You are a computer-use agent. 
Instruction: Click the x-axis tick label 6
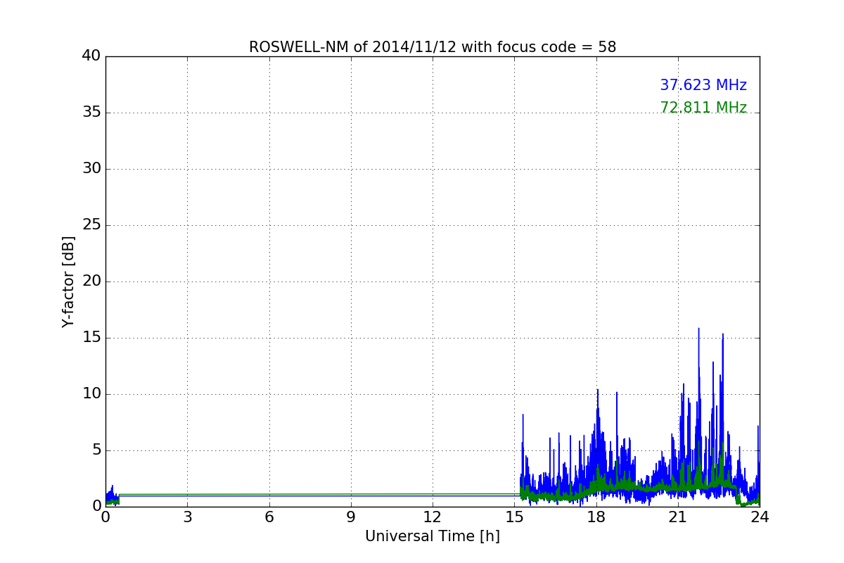[269, 517]
